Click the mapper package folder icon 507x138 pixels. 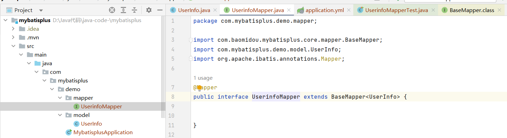(x=68, y=98)
